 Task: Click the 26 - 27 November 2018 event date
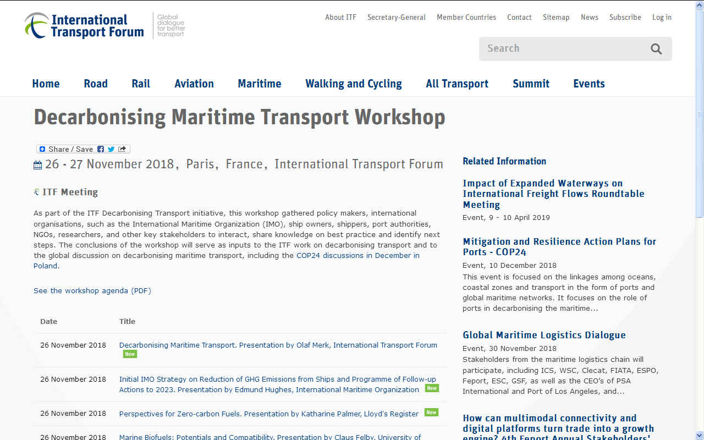[x=109, y=164]
